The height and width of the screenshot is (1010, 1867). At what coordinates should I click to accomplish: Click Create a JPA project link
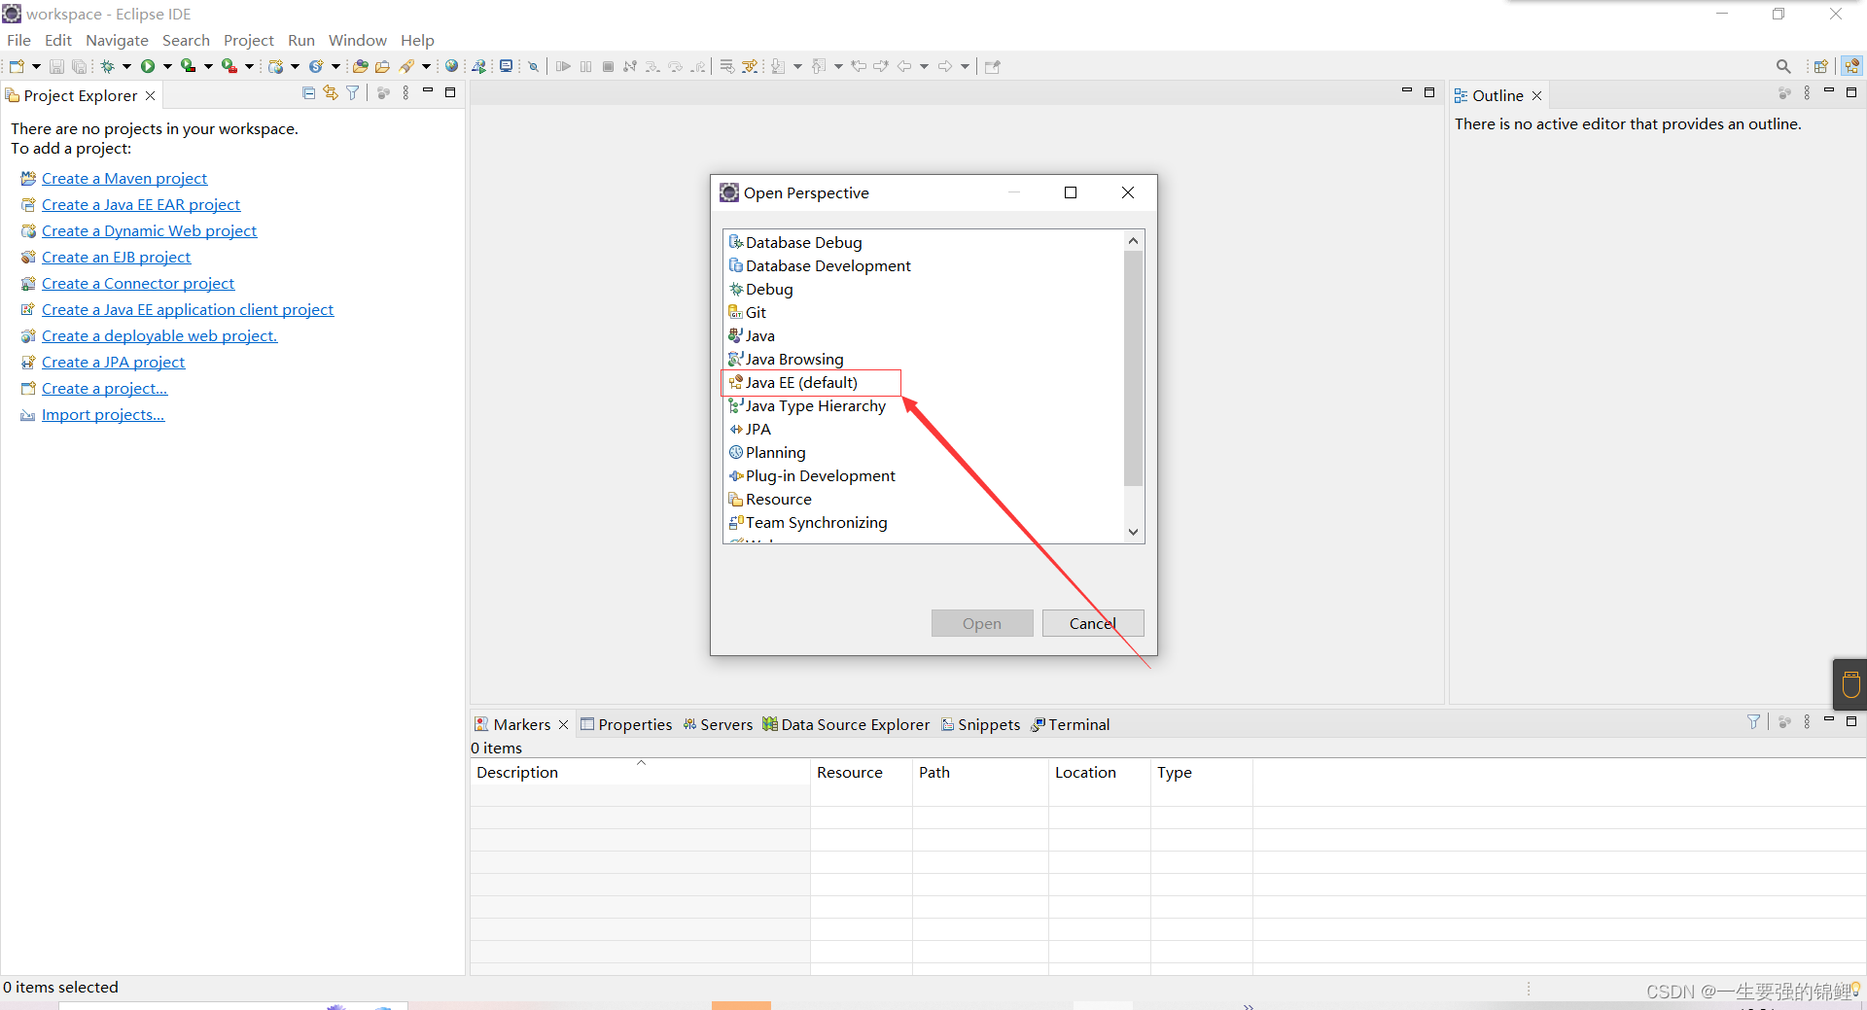coord(113,362)
